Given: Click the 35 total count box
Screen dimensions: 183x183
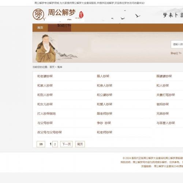Looking at the screenshot, I should [x=41, y=144].
